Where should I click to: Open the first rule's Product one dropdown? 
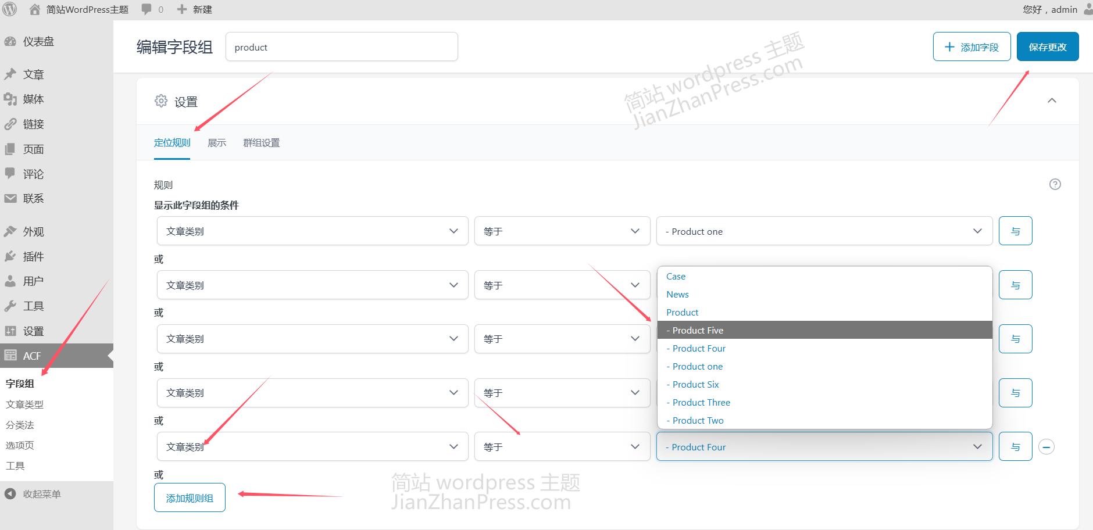pos(824,231)
